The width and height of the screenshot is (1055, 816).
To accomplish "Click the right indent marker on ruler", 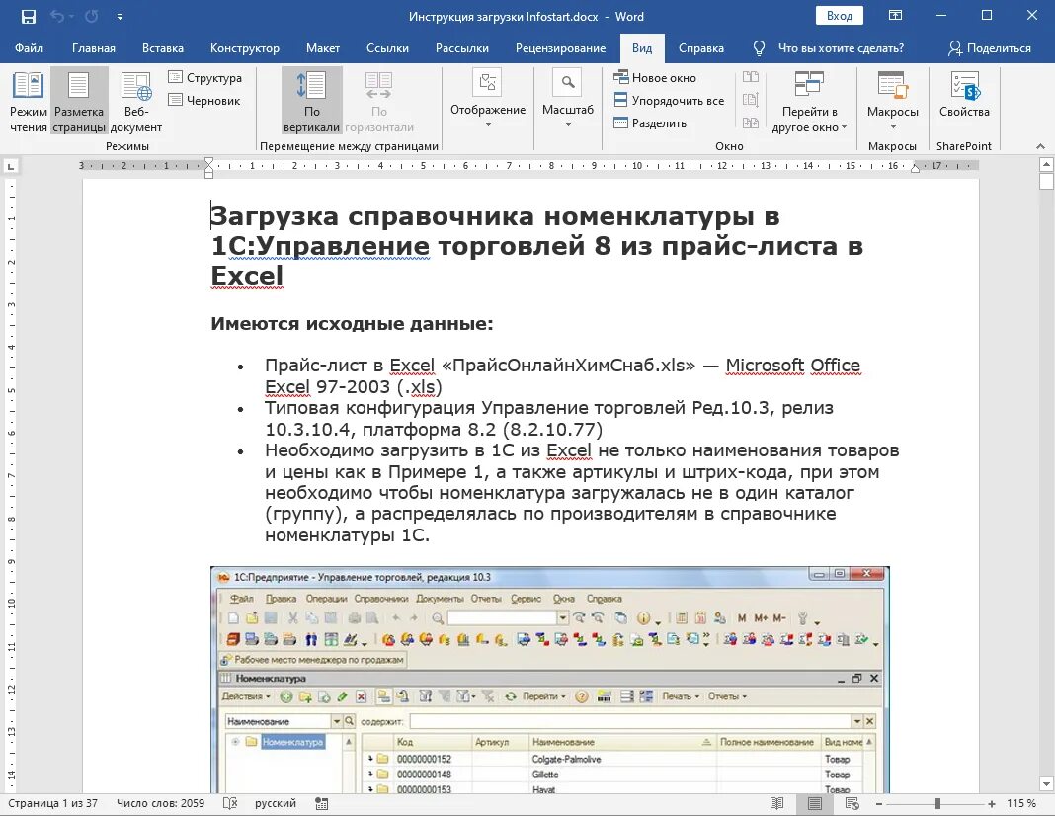I will 915,168.
